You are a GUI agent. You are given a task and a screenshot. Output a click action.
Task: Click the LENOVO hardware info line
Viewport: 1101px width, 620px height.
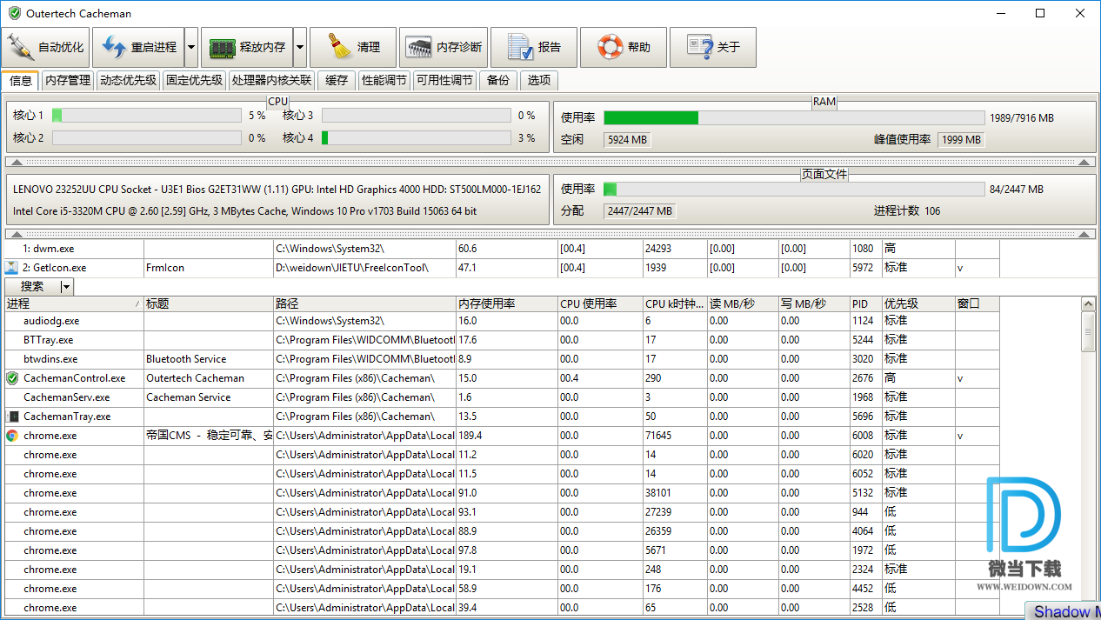pos(277,189)
